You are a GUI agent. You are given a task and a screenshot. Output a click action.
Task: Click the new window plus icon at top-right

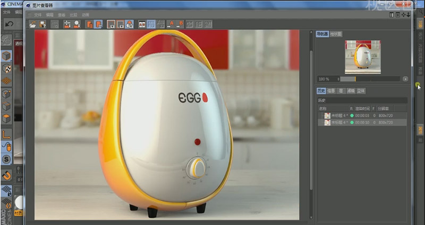(397, 15)
